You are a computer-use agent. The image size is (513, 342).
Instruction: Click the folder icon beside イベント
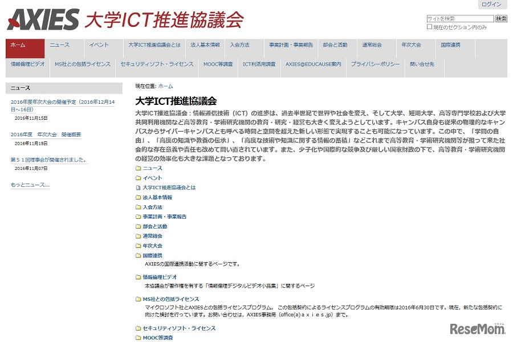tap(139, 178)
